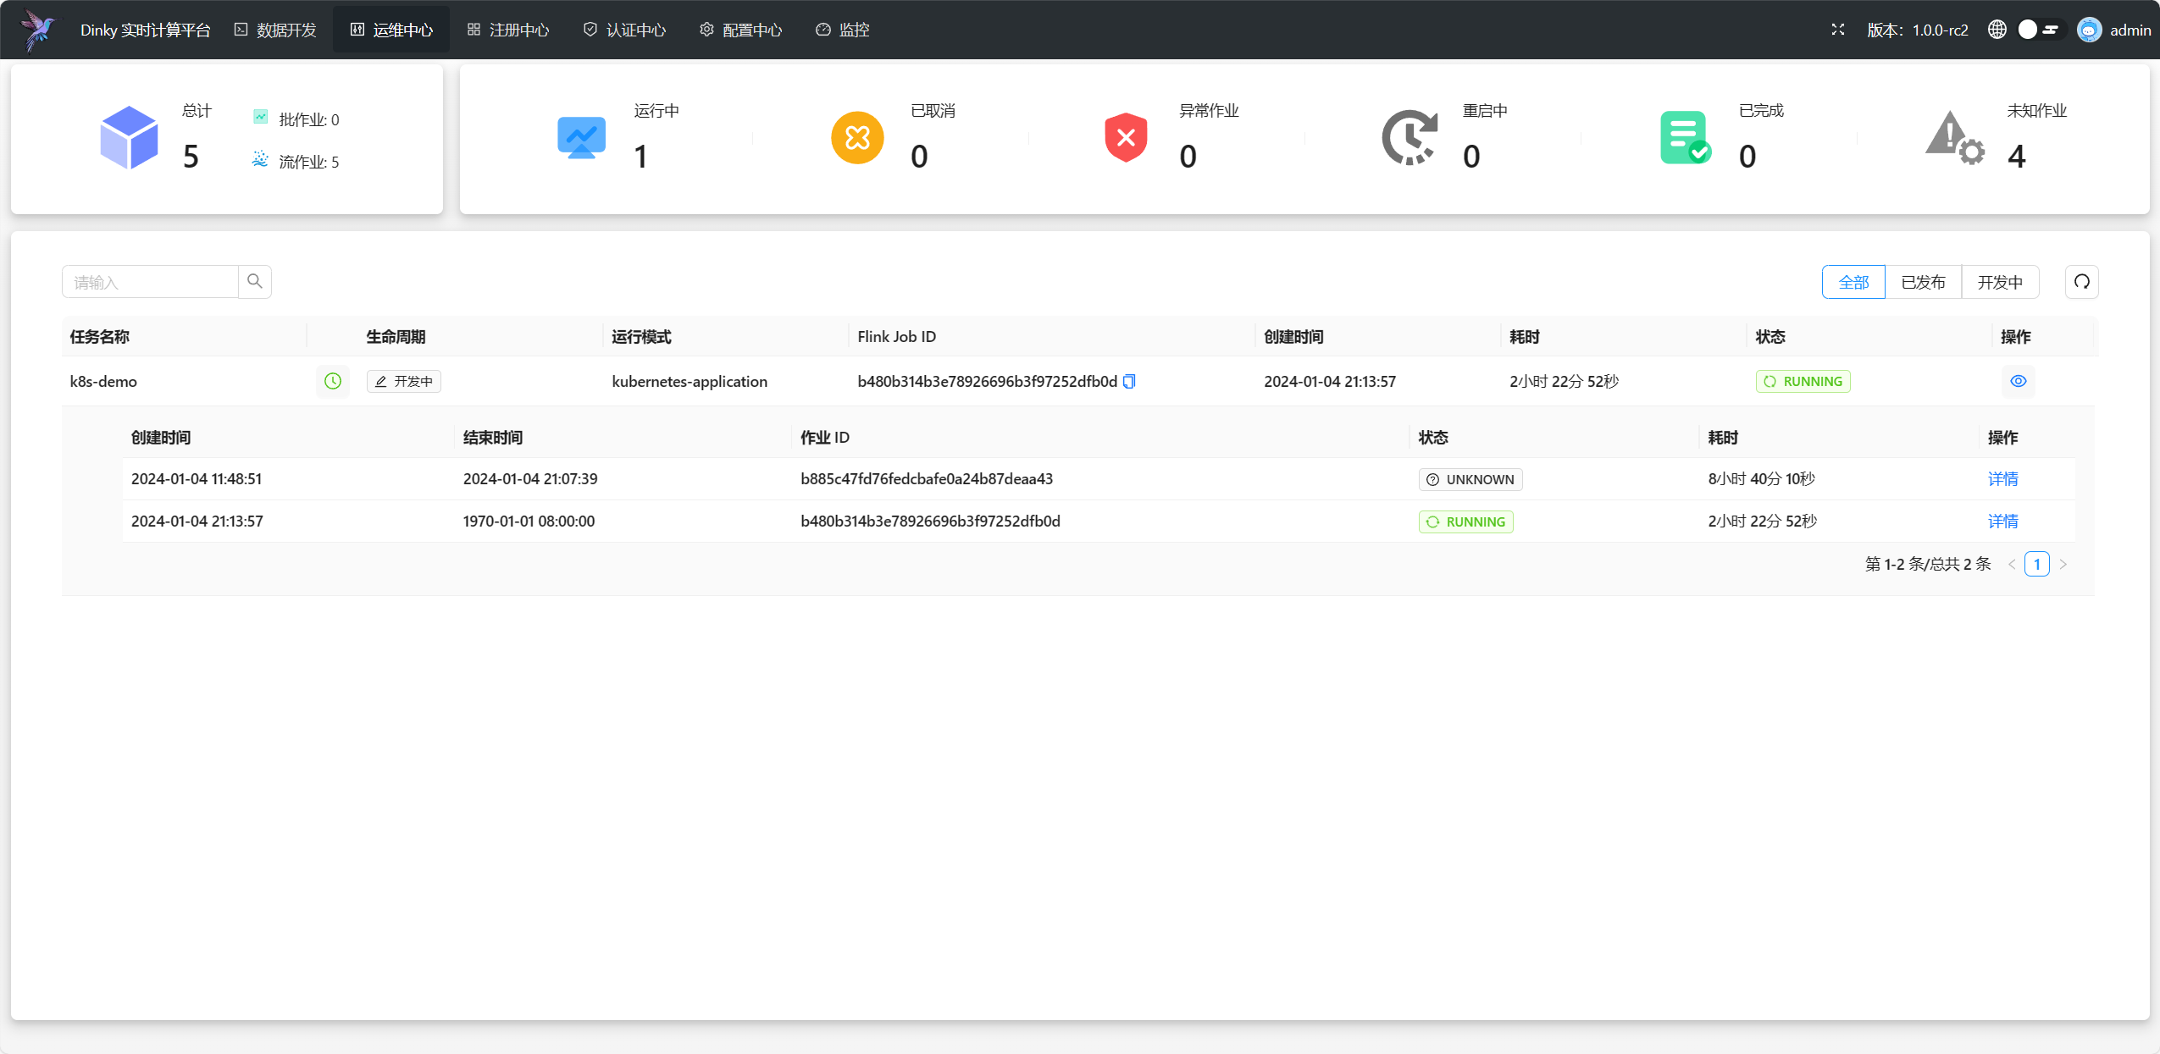The width and height of the screenshot is (2160, 1054).
Task: Open 详情 for the RUNNING job instance
Action: click(x=2003, y=521)
